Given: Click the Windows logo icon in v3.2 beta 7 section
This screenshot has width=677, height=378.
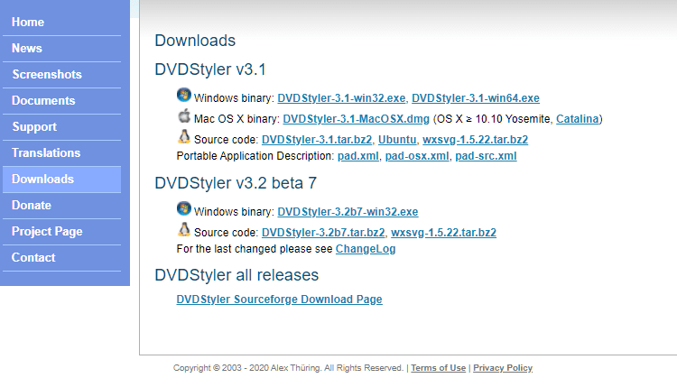Looking at the screenshot, I should [x=184, y=208].
